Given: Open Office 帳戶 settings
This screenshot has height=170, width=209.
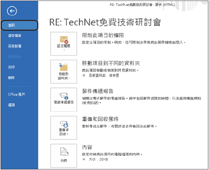Looking at the screenshot, I should point(16,94).
